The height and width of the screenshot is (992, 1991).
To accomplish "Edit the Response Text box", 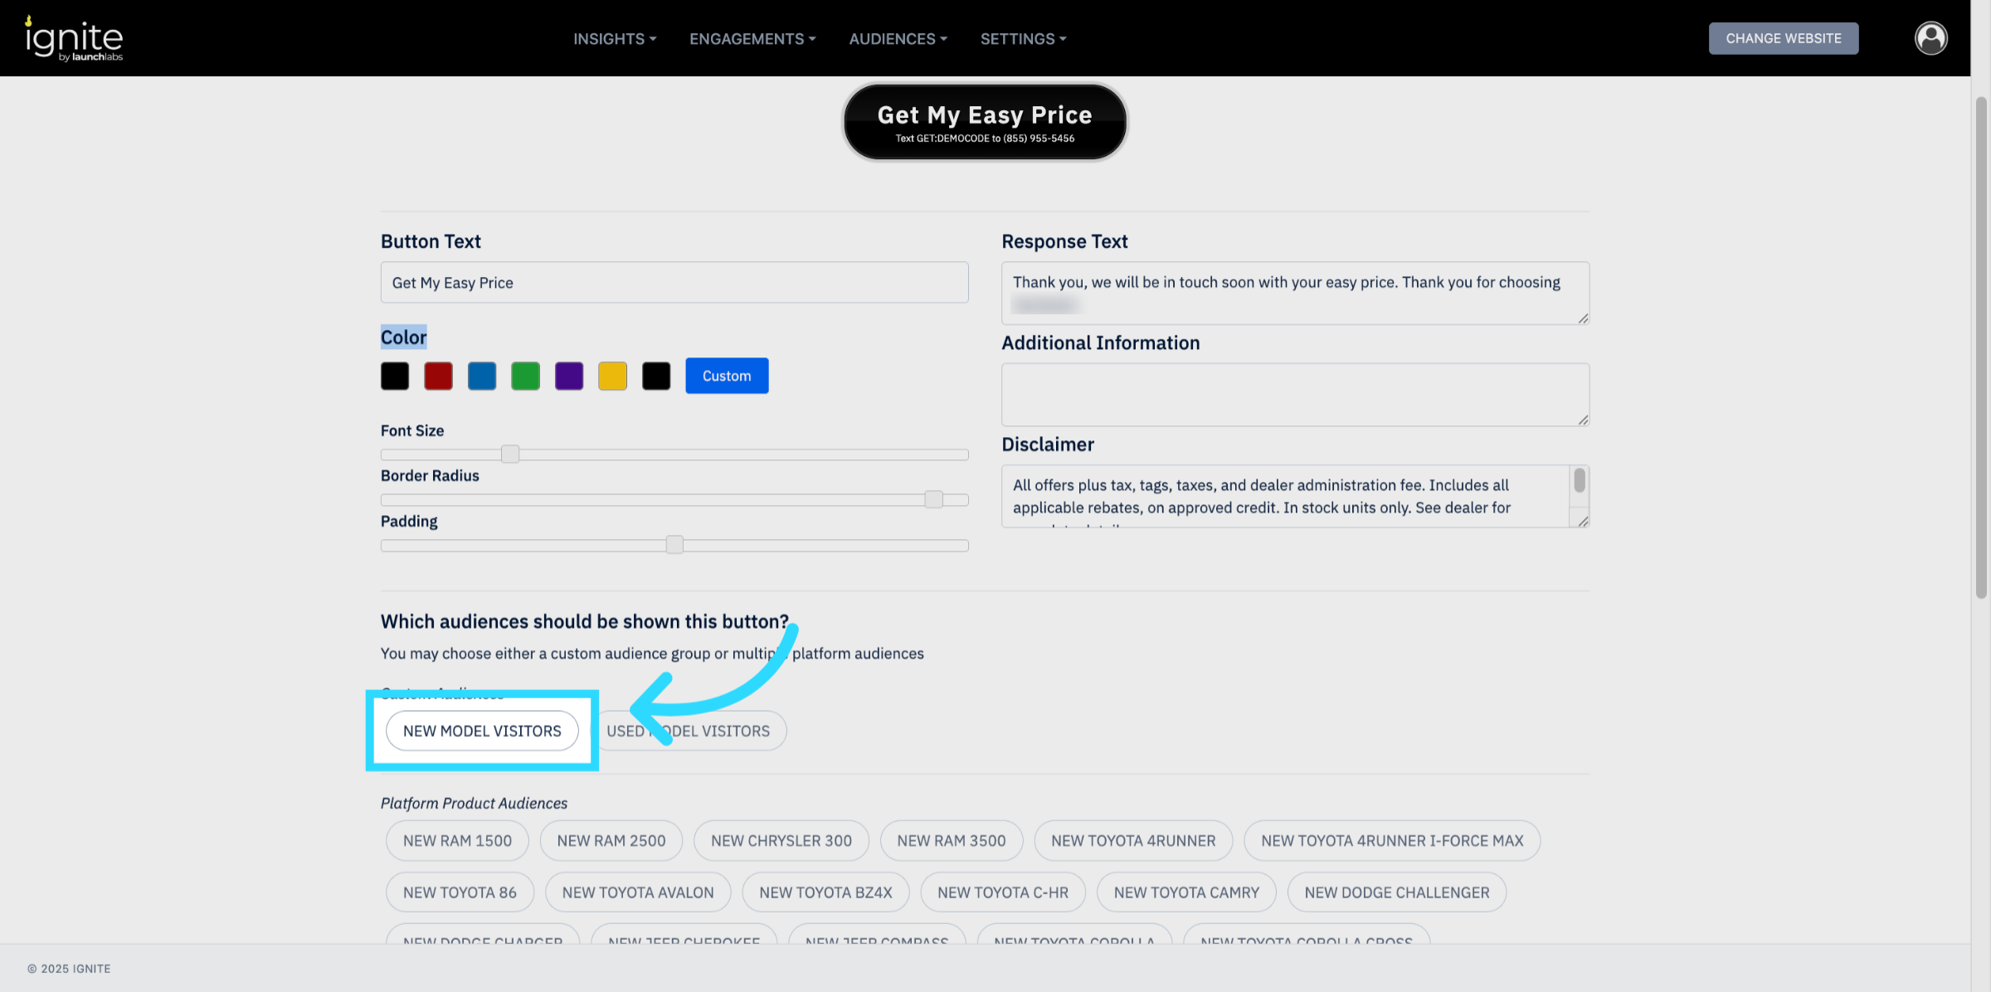I will [1295, 293].
